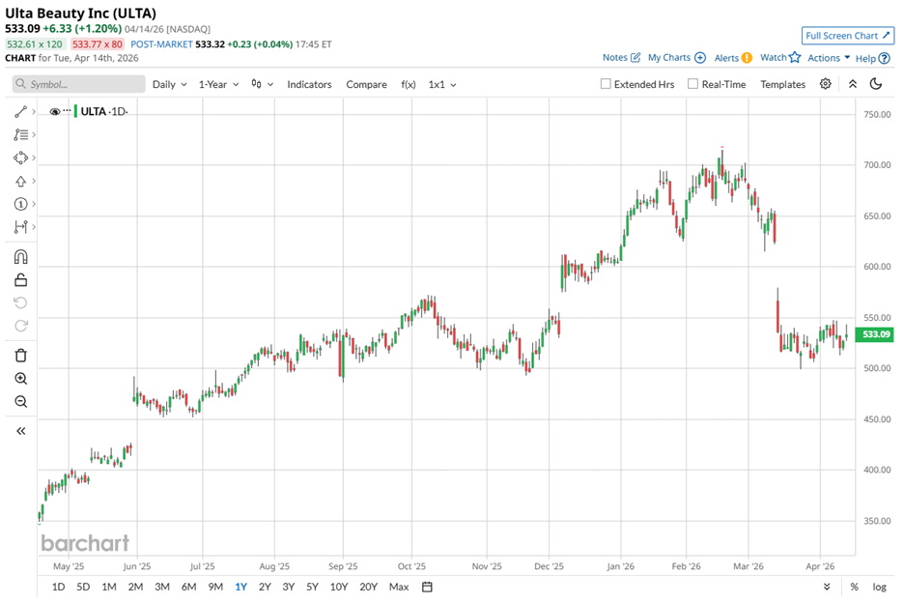This screenshot has width=904, height=604.
Task: Zoom in on the chart
Action: click(x=20, y=379)
